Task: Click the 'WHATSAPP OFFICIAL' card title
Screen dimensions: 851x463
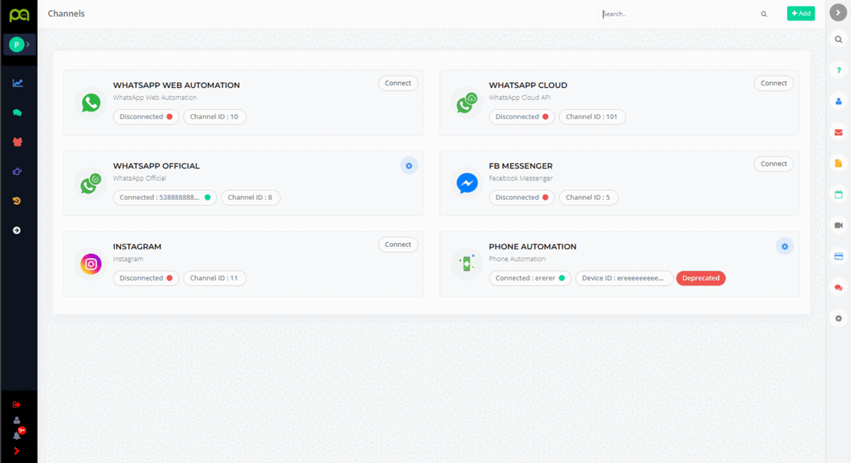Action: [x=157, y=166]
